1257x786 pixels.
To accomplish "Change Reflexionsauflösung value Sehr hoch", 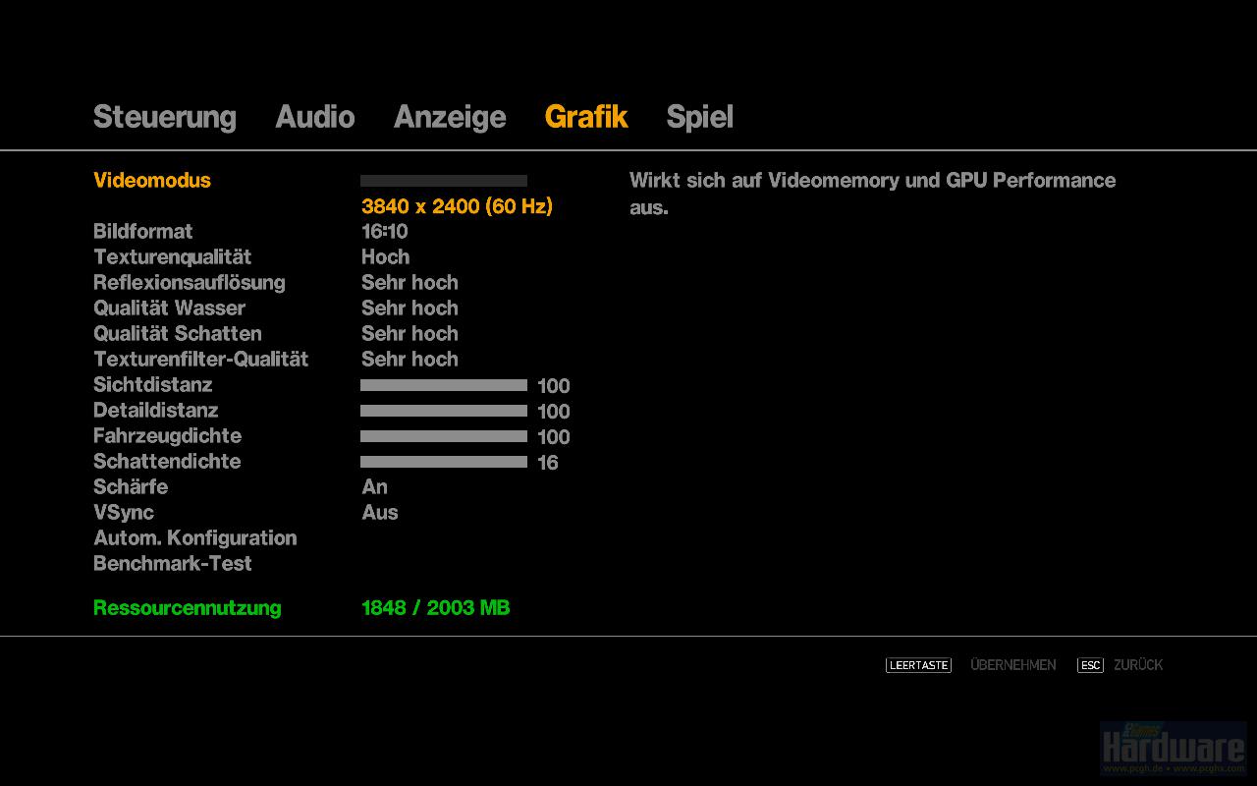I will pyautogui.click(x=410, y=283).
